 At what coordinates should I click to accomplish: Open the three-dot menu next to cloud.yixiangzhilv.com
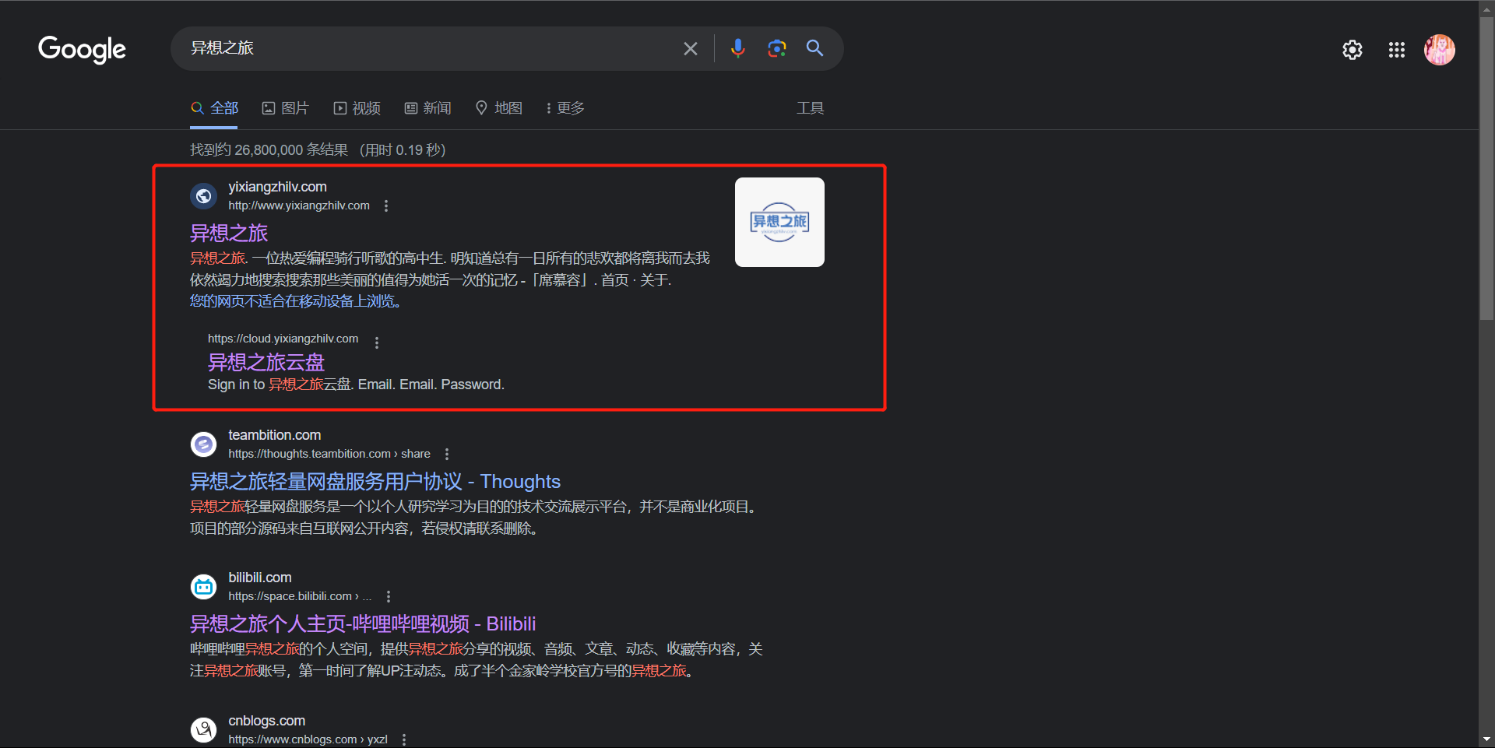click(377, 342)
